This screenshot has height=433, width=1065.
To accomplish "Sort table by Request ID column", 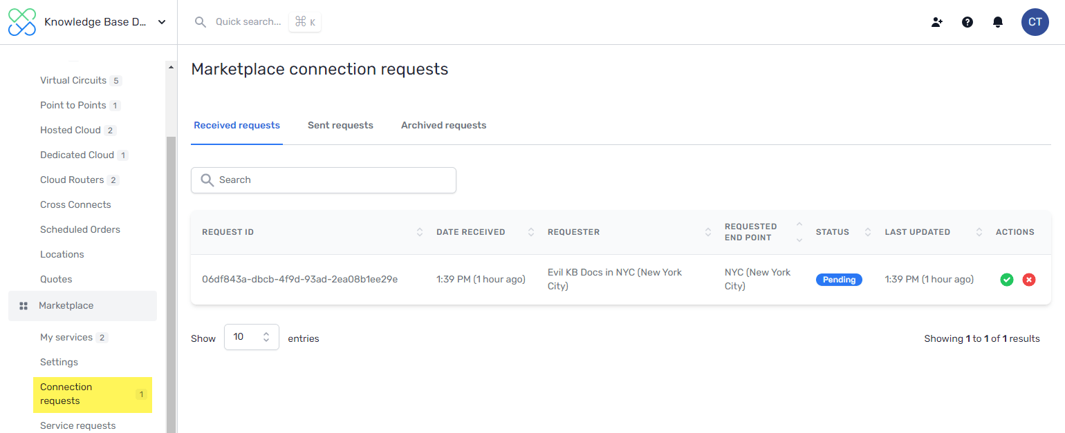I will coord(419,232).
